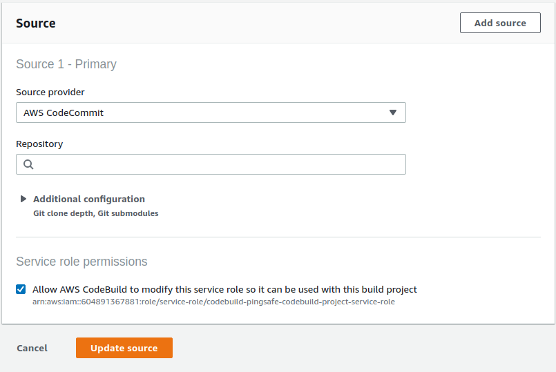Click the Source panel header title
This screenshot has width=556, height=372.
pyautogui.click(x=36, y=23)
